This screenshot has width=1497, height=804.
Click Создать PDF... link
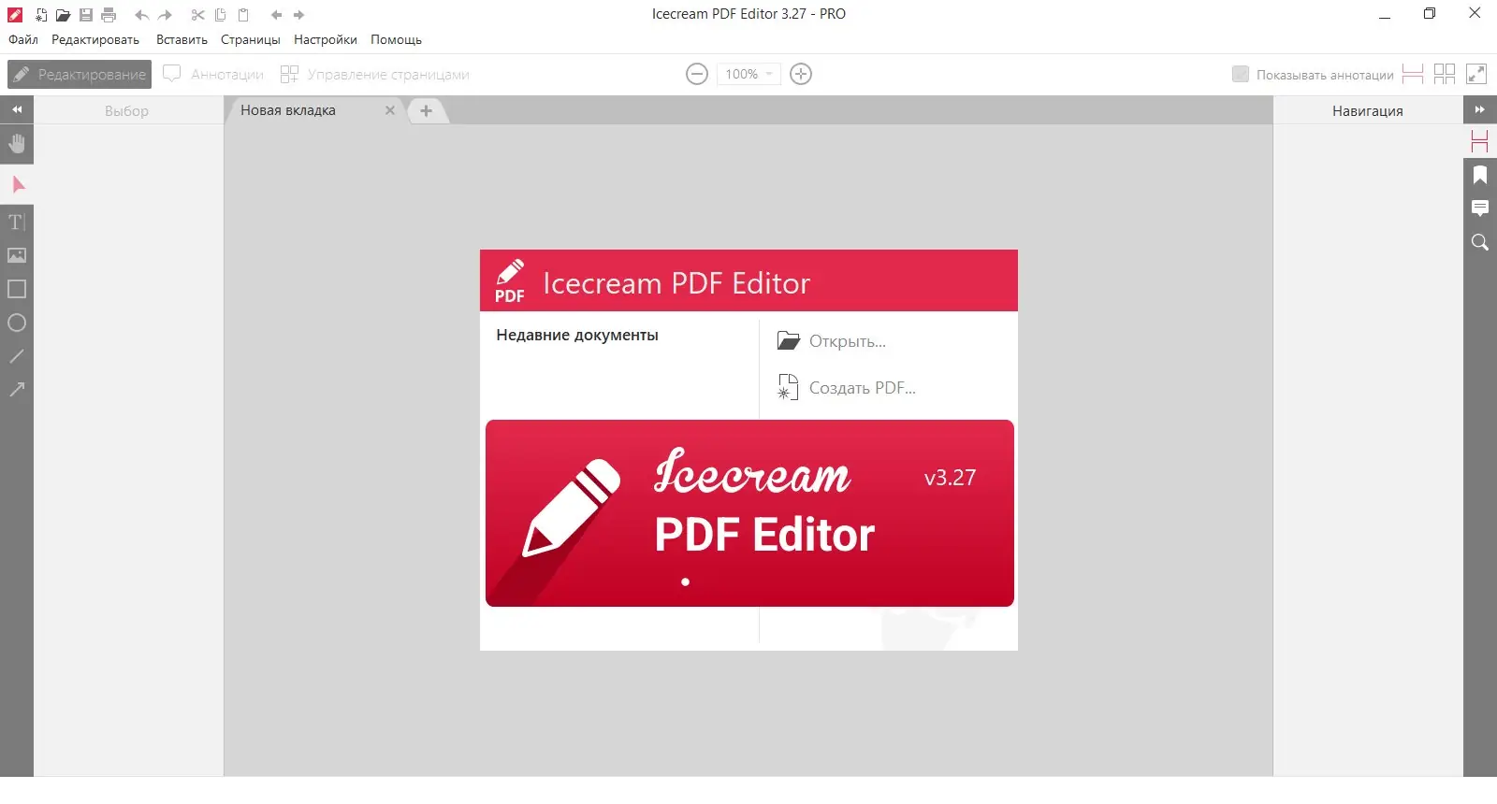[847, 387]
